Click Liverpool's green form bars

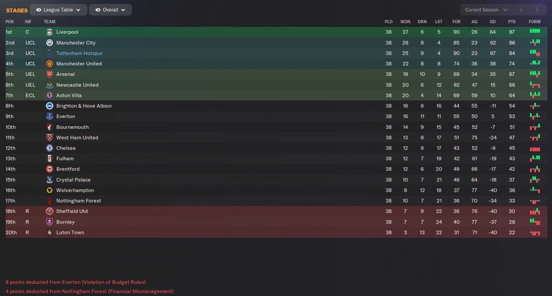click(x=535, y=31)
